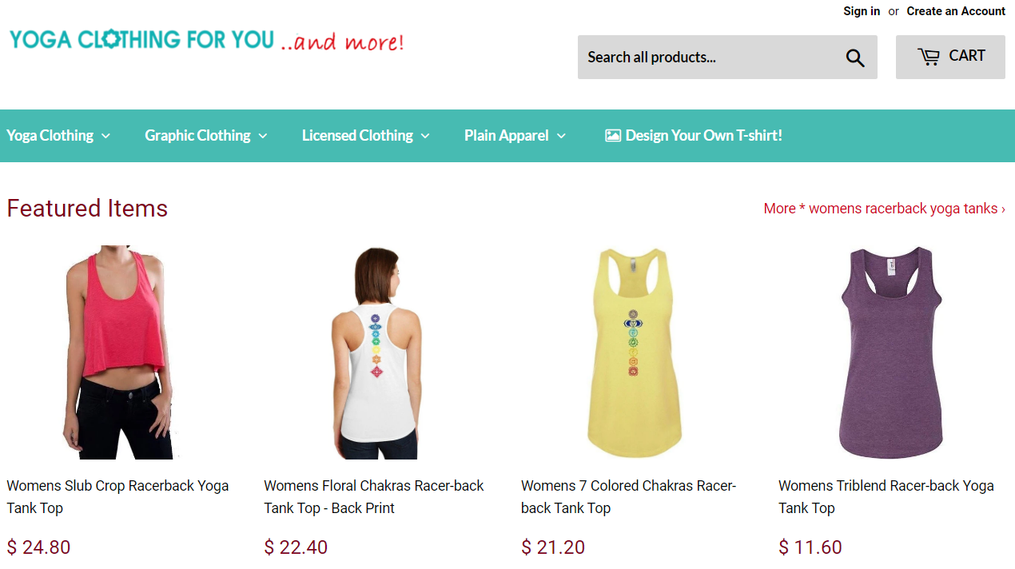Select the purple Triblend tank thumbnail

(890, 352)
